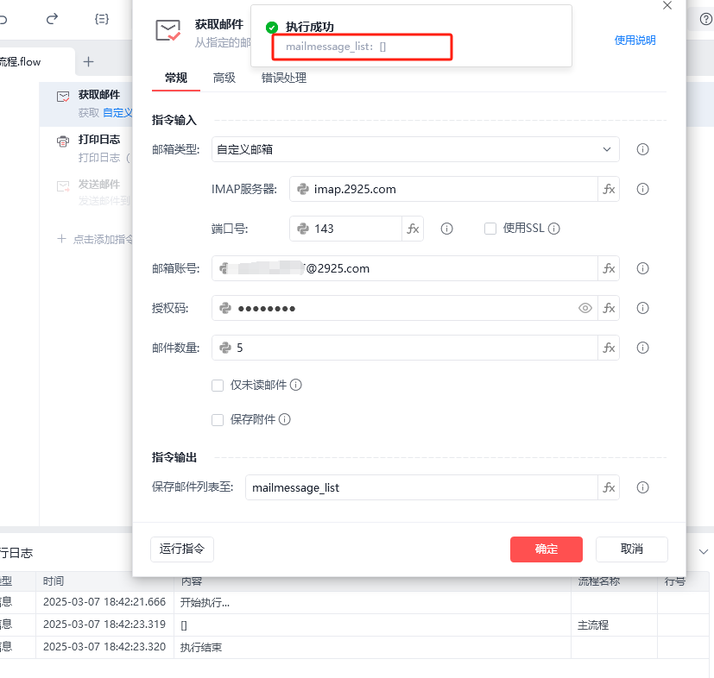Select the 获取邮件 step in flow

(x=86, y=104)
